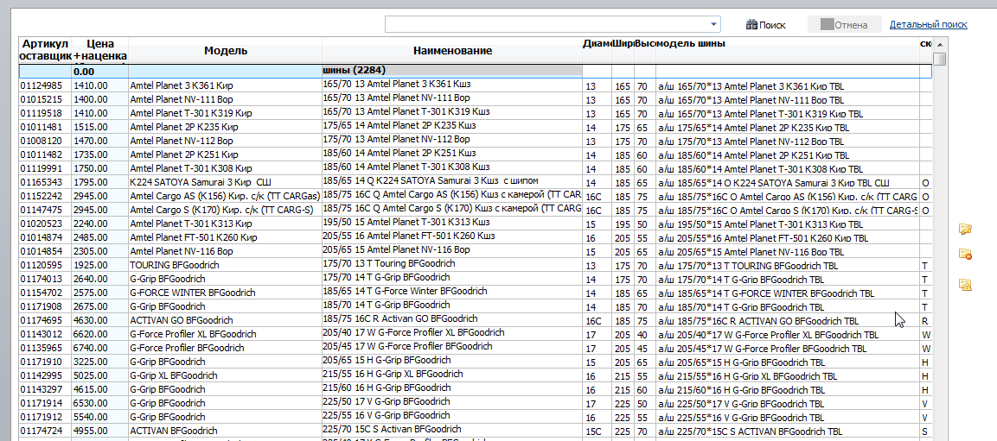Click the vertical scrollbar up arrow

pos(939,44)
